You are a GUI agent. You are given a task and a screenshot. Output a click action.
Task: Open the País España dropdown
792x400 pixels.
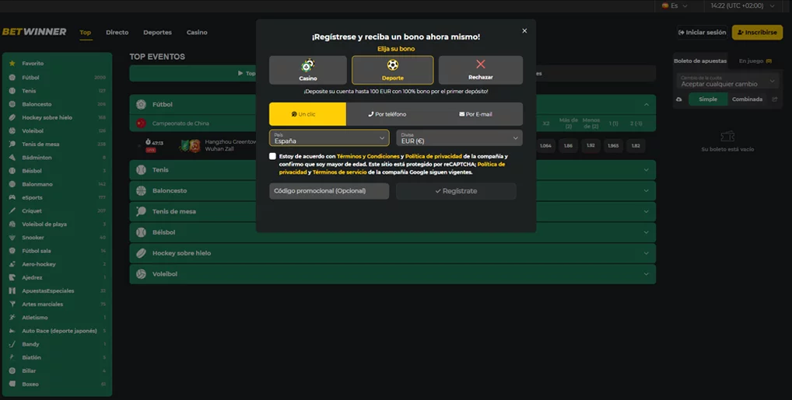329,137
